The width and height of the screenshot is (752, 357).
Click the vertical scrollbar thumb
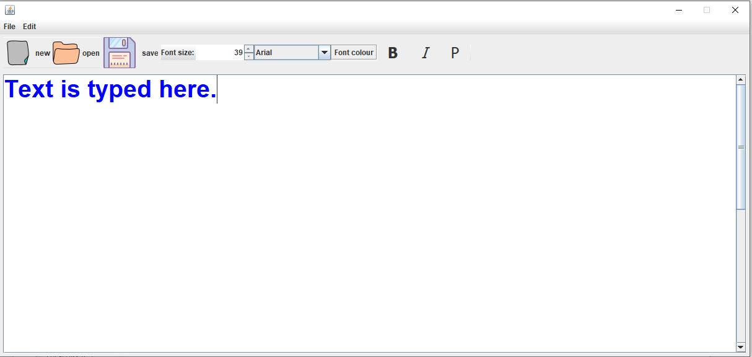(x=741, y=147)
